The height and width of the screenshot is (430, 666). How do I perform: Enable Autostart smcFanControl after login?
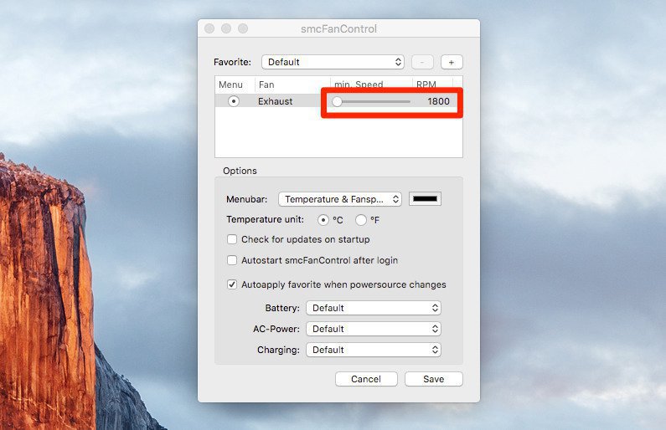coord(232,260)
